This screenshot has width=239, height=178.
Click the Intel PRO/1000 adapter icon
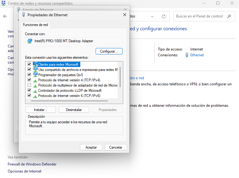point(30,41)
